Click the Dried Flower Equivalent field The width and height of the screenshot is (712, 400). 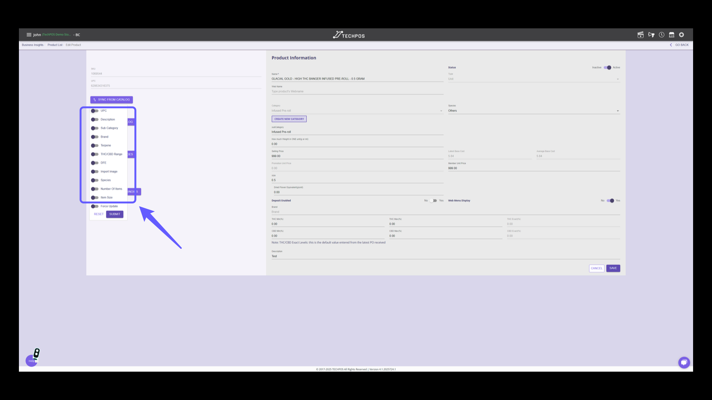358,192
